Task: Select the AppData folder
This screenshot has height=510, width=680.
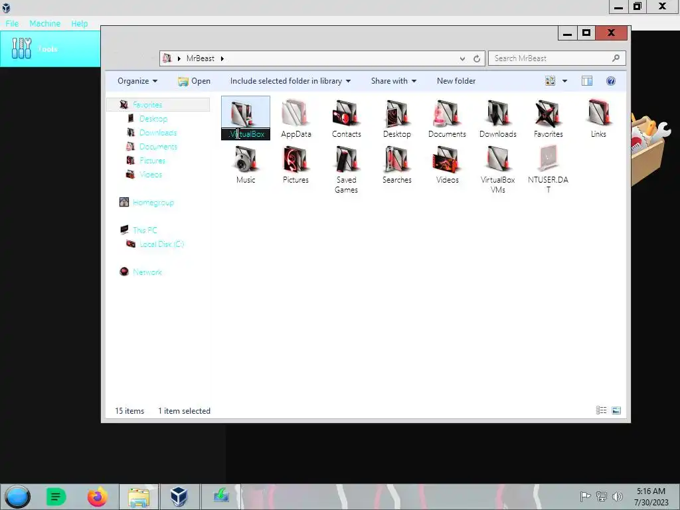Action: coord(296,119)
